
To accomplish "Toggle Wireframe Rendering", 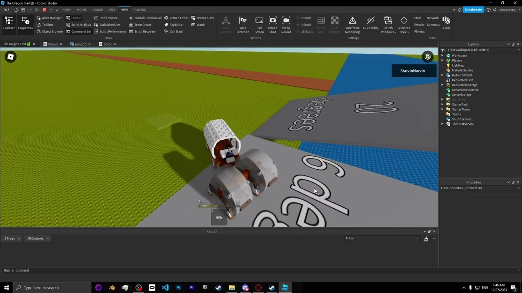I will pyautogui.click(x=352, y=25).
